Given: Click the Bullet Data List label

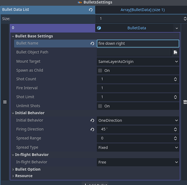Looking at the screenshot, I should [x=16, y=10].
